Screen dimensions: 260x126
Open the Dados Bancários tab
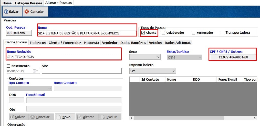coord(133,43)
